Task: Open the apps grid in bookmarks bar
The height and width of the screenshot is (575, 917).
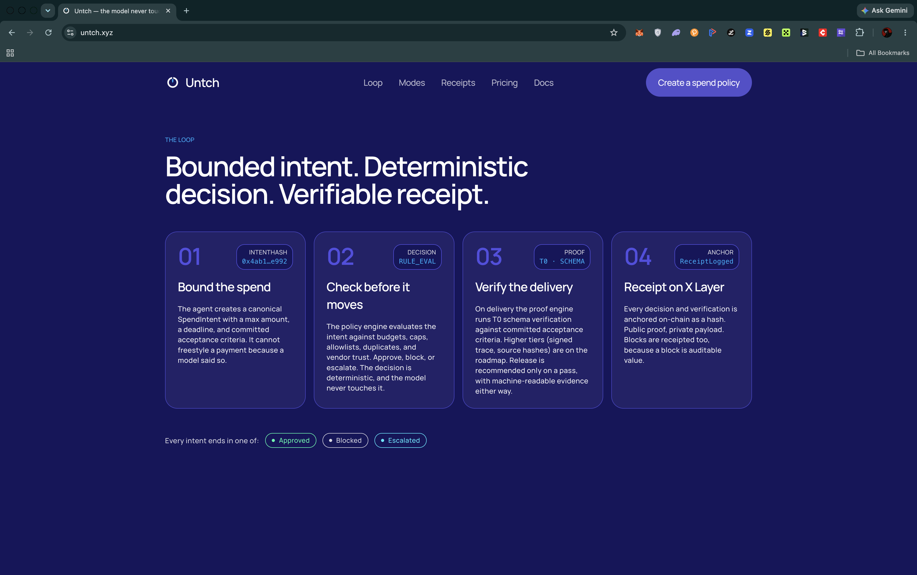Action: coord(10,53)
